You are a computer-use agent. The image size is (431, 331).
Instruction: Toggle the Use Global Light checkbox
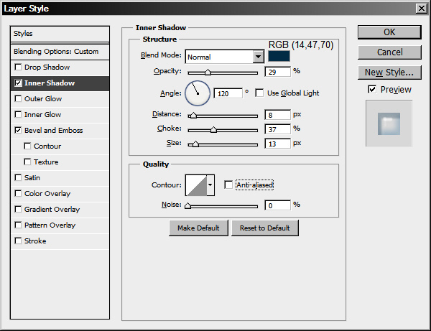point(259,93)
